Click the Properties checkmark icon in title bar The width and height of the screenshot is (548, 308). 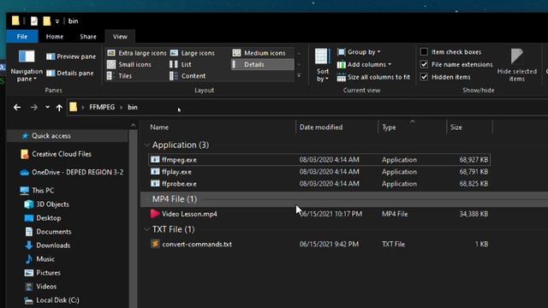tap(34, 21)
